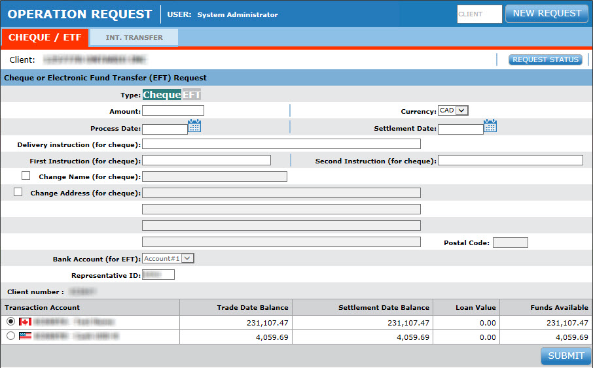Click the US flag account icon
The image size is (593, 368).
[26, 337]
